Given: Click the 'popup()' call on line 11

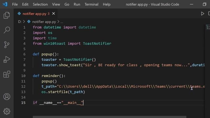Looking at the screenshot, I should [x=49, y=81].
